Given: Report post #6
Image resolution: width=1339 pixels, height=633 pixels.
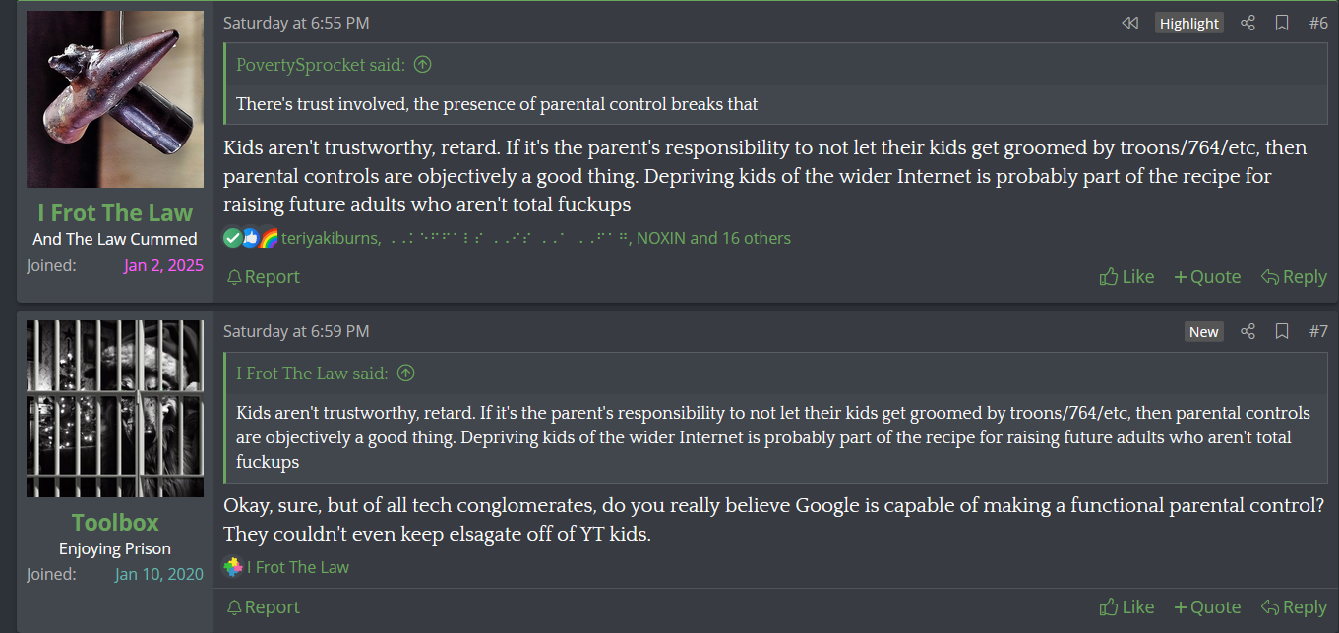Looking at the screenshot, I should click(x=263, y=277).
